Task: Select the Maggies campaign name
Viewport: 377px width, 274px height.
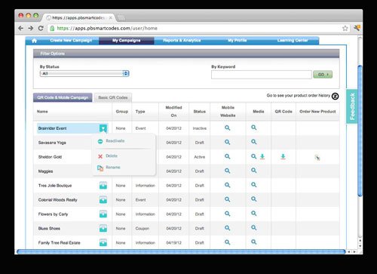Action: tap(45, 171)
